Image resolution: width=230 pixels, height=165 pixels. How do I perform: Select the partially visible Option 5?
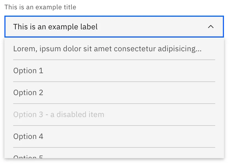(28, 156)
